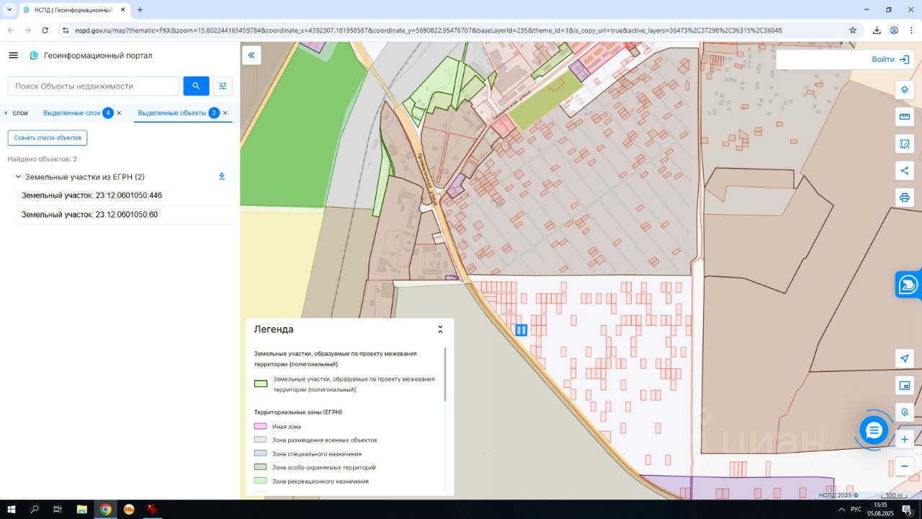
Task: Open the search filter settings
Action: click(223, 86)
